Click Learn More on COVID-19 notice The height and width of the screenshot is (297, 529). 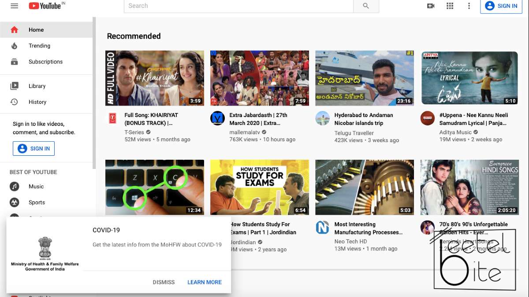click(205, 282)
